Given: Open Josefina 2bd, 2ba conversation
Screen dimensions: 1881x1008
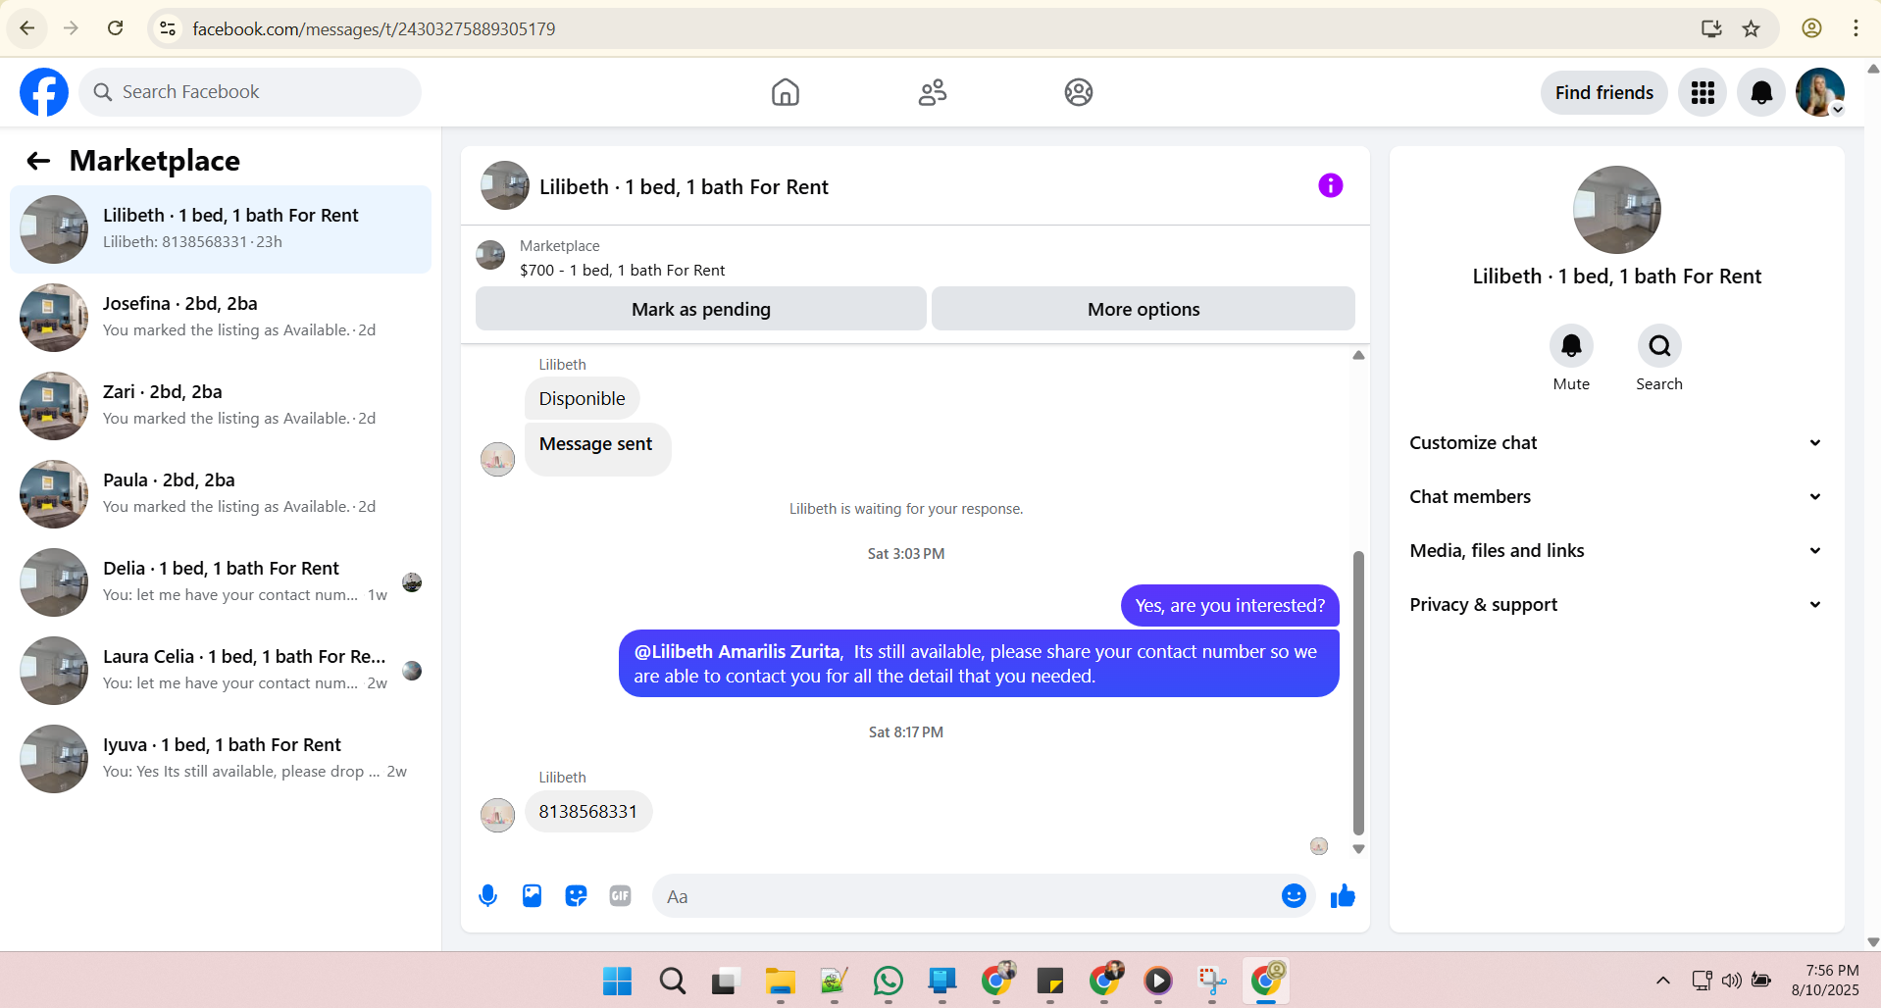Looking at the screenshot, I should (x=221, y=318).
